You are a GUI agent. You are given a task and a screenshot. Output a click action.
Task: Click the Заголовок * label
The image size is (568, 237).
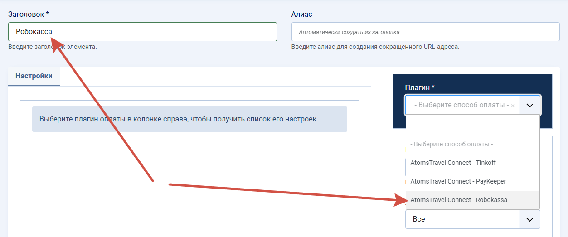tap(29, 14)
